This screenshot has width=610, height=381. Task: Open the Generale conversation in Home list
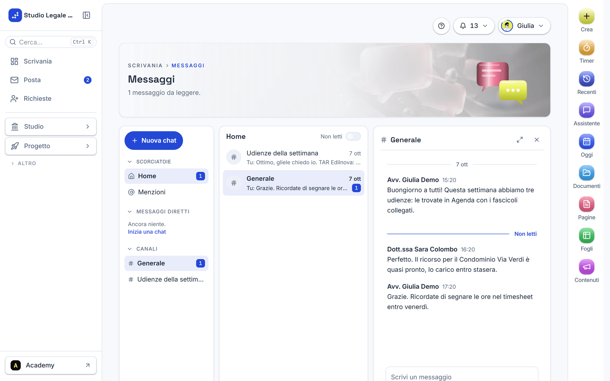[294, 183]
